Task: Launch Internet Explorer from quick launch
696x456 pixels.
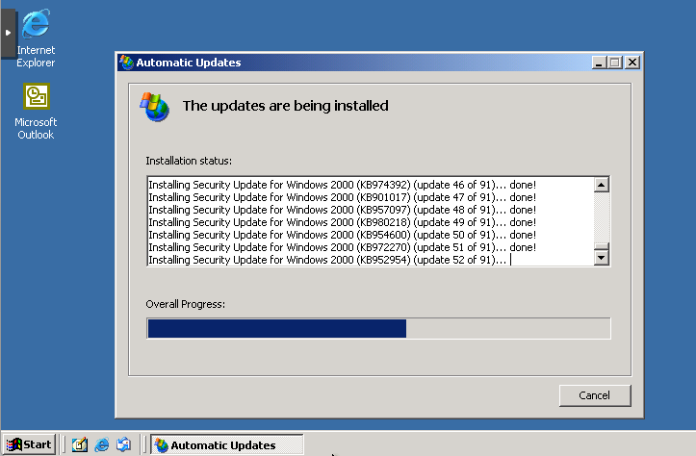Action: (102, 444)
